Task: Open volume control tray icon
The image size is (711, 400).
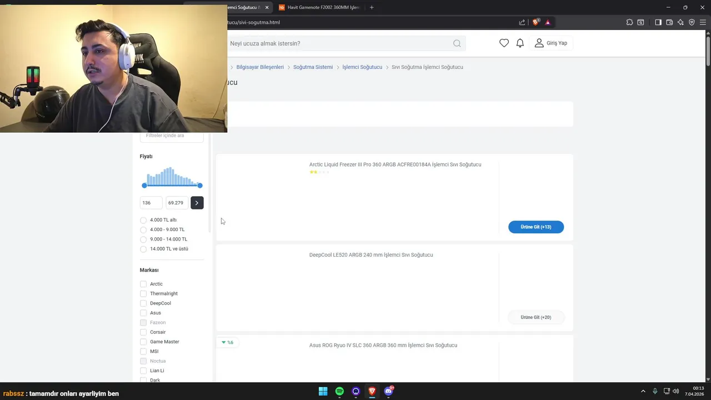Action: (675, 391)
